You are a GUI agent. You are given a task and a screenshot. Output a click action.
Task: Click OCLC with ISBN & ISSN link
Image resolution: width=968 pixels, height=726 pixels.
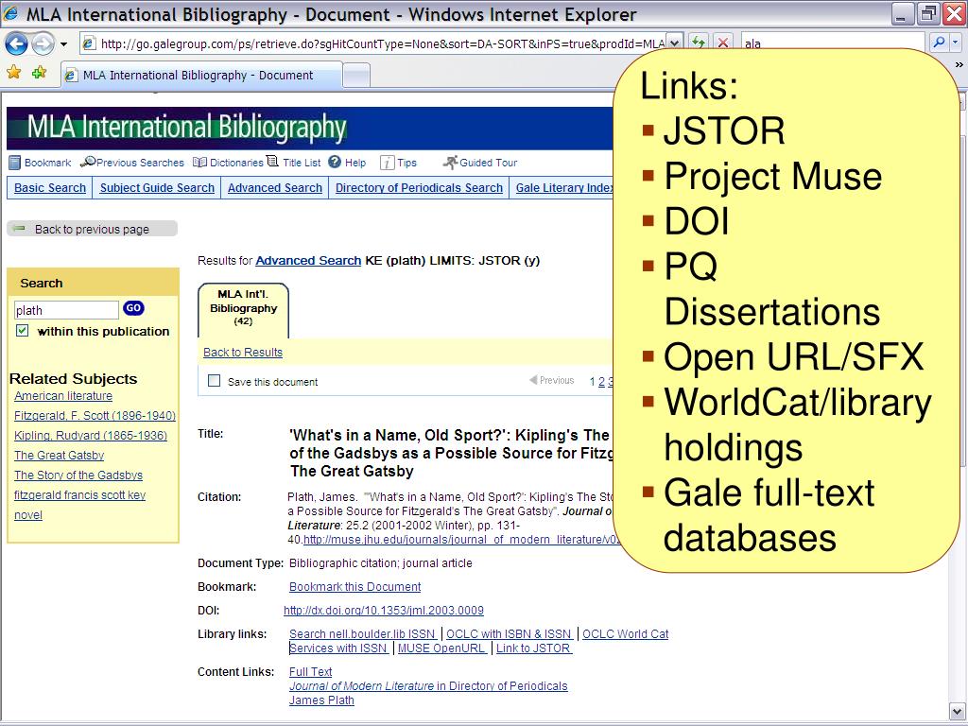510,633
